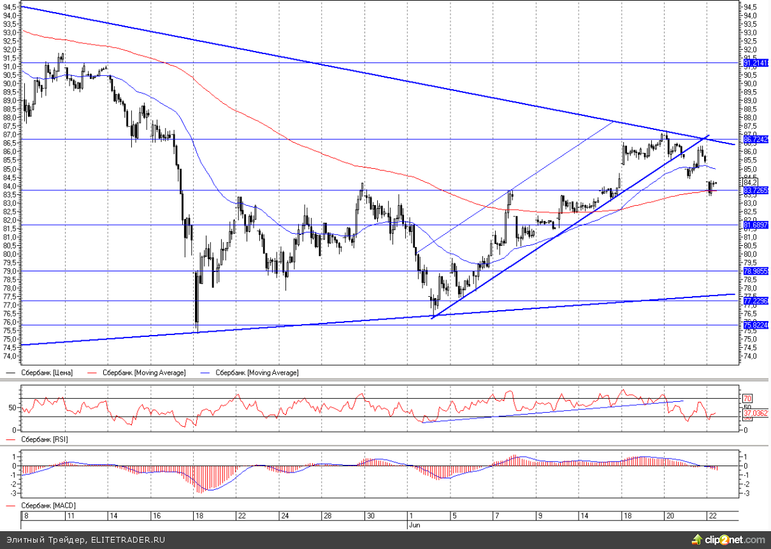Viewport: 771px width, 549px height.
Task: Select the RSI overbought 70 level tag
Action: [x=748, y=398]
